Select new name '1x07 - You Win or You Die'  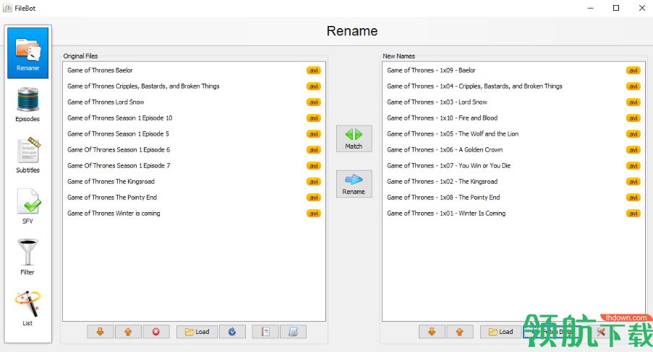(x=513, y=165)
